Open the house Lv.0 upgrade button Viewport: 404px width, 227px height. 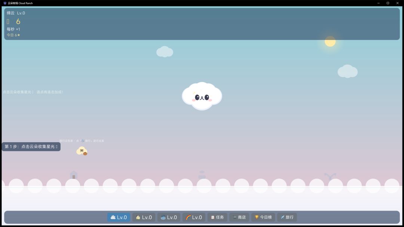click(144, 217)
